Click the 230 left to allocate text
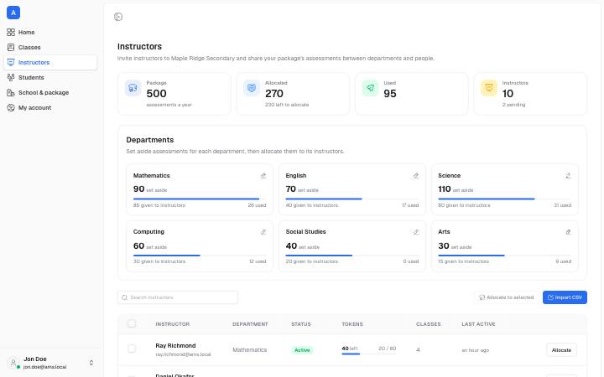 (x=287, y=105)
